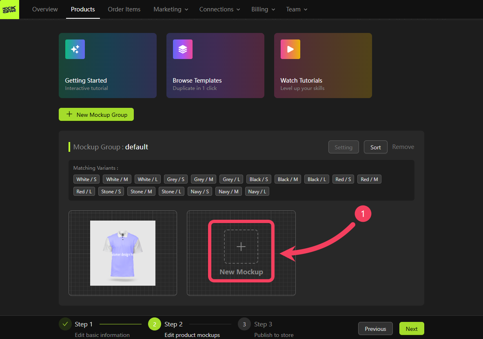This screenshot has height=339, width=483.
Task: Select the Grey / S variant tag
Action: (175, 179)
